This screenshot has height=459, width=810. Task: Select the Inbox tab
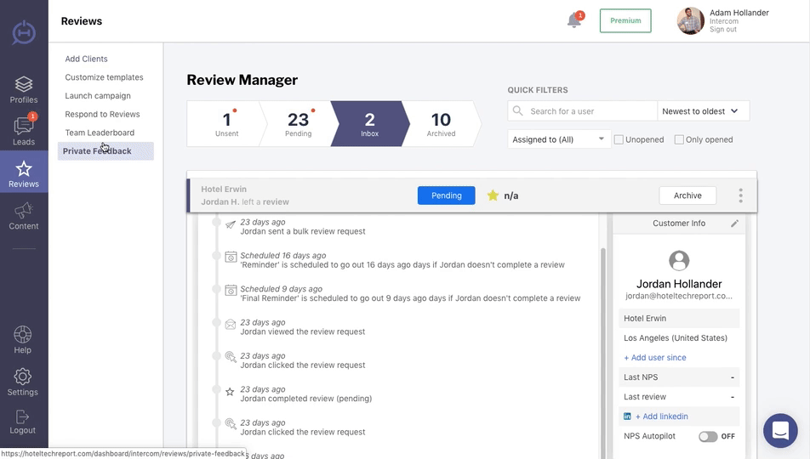370,124
